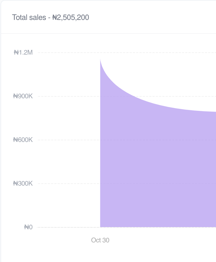Select the Oct 30 x-axis label
216x262 pixels.
point(100,240)
